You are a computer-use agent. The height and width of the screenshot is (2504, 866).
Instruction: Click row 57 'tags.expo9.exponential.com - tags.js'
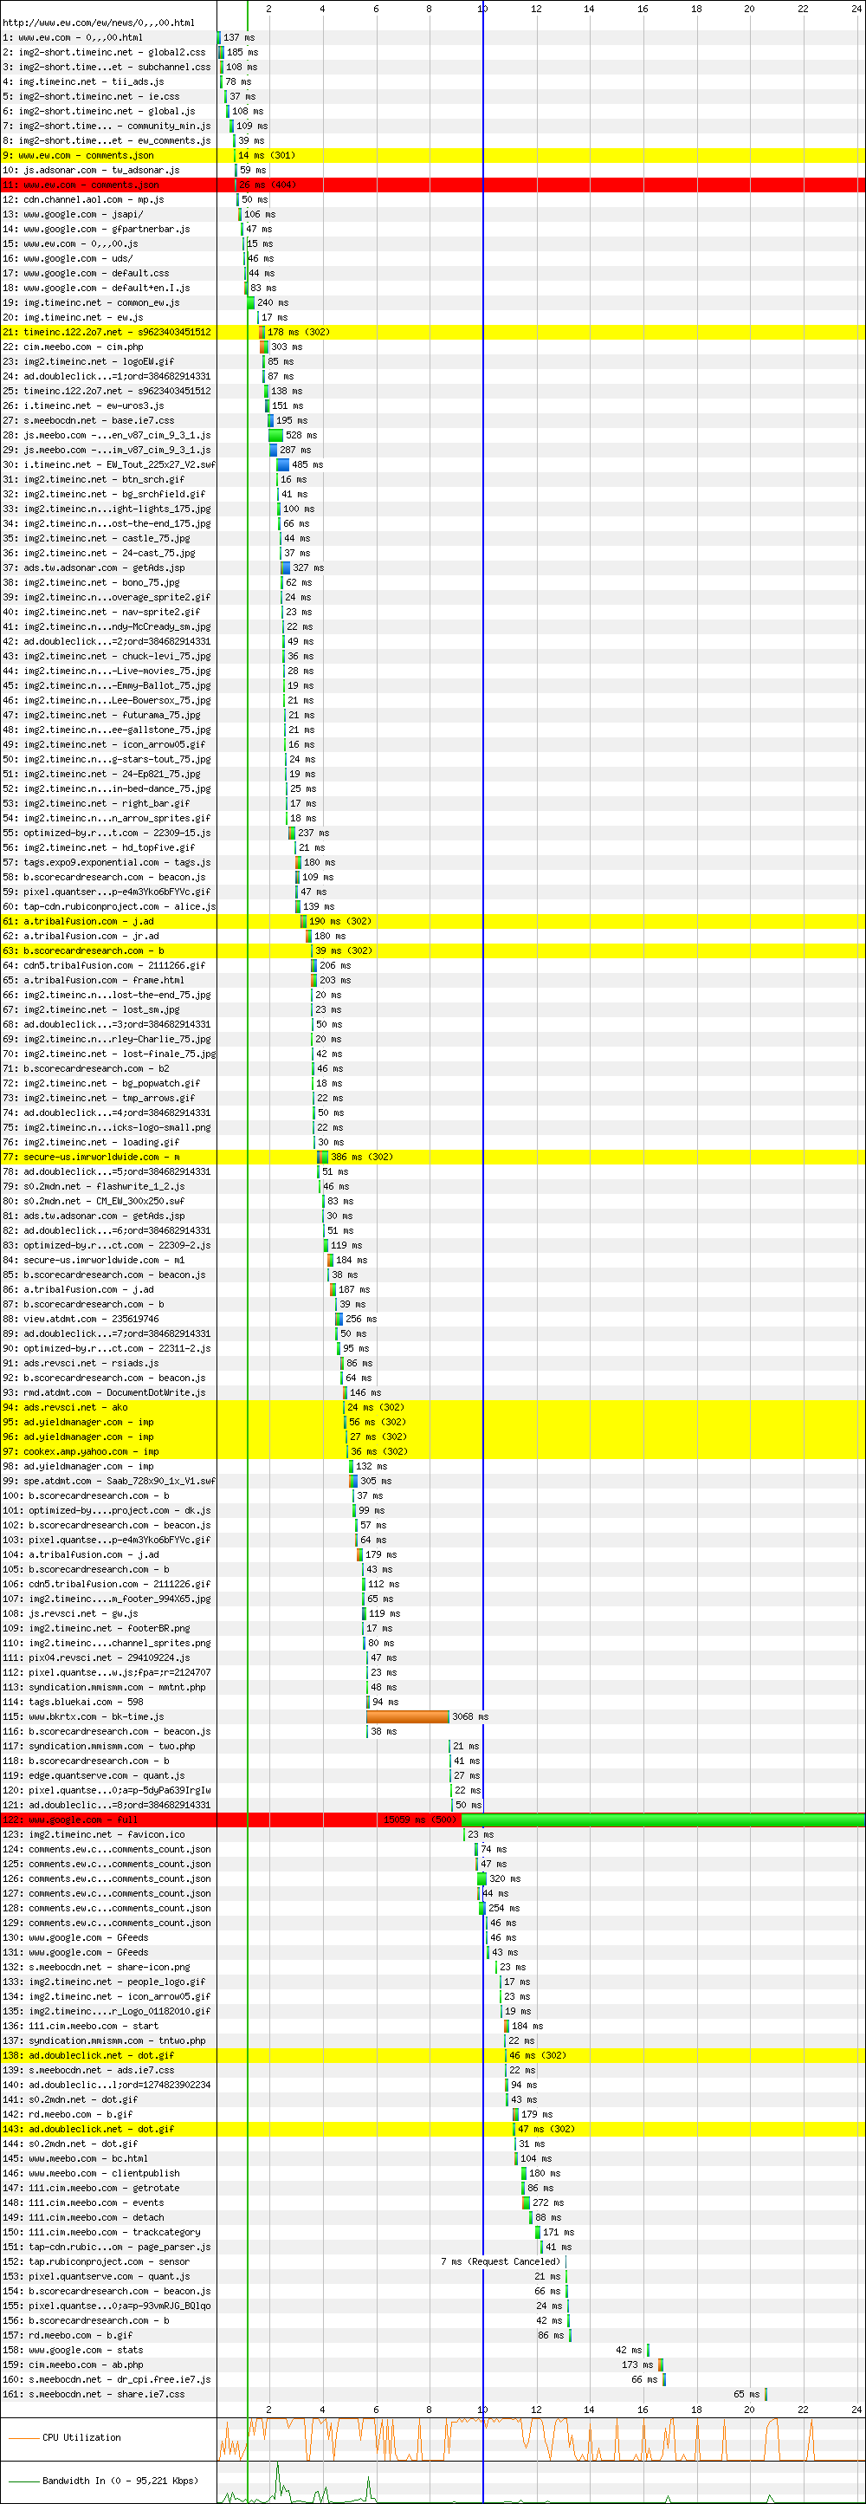pyautogui.click(x=432, y=862)
